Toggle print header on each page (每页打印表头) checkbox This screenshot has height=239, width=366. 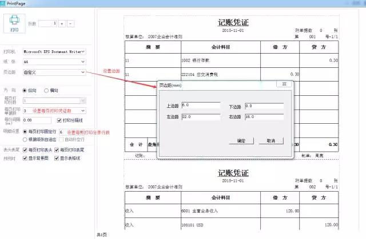click(25, 149)
